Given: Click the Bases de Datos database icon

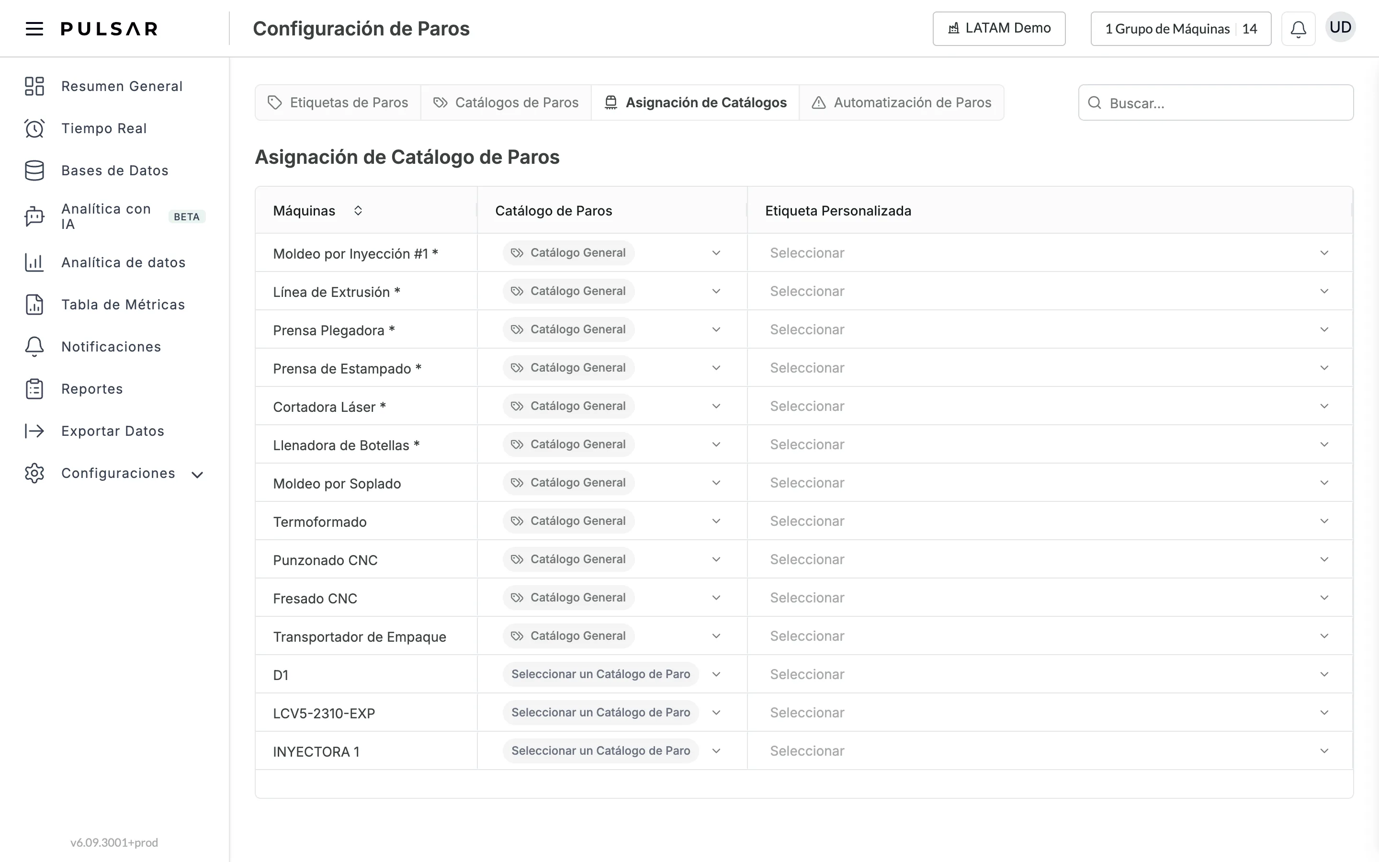Looking at the screenshot, I should coord(34,170).
